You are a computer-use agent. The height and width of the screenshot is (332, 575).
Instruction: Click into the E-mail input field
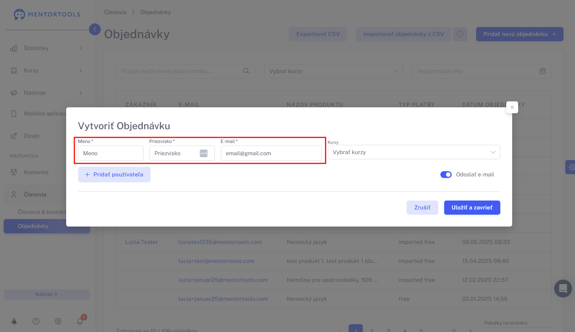click(271, 153)
